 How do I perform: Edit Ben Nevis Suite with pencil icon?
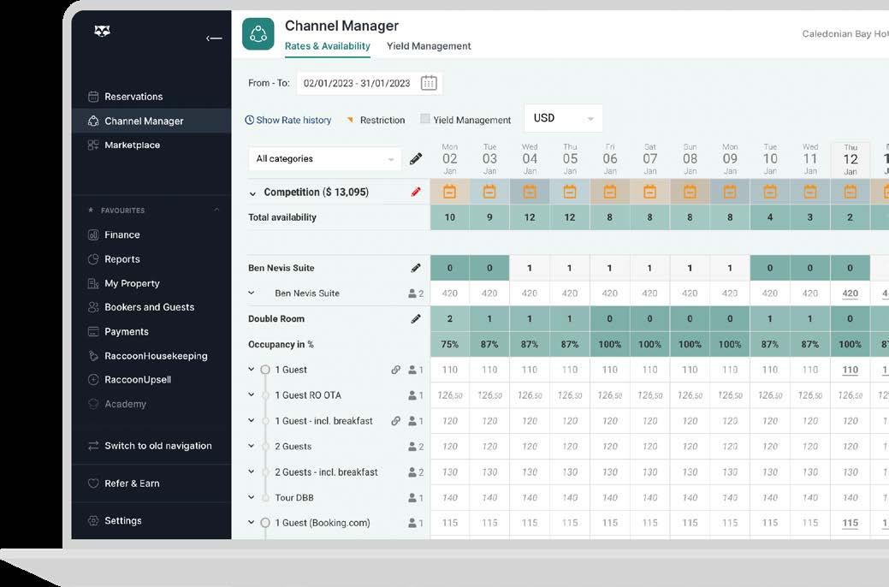[x=416, y=268]
